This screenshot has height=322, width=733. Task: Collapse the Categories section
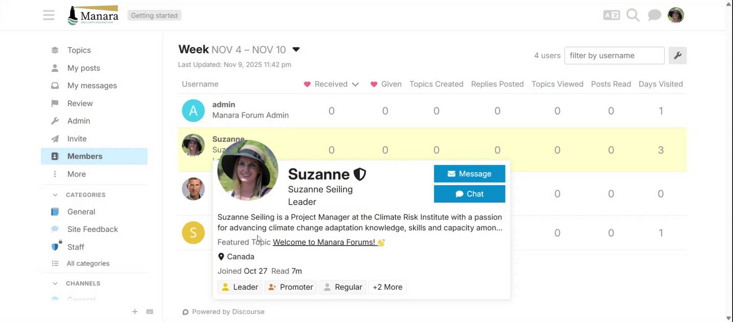(x=55, y=195)
